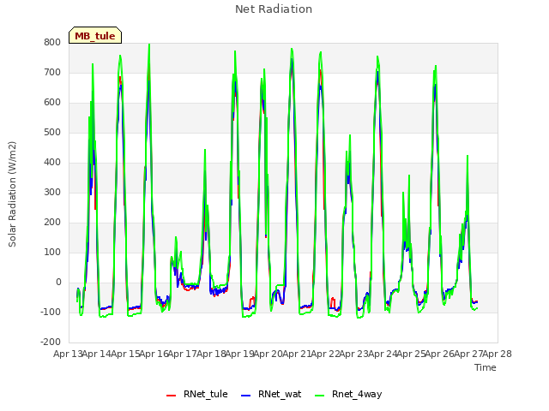Select the RNet_tule legend entry
The height and width of the screenshot is (411, 549).
coord(197,394)
